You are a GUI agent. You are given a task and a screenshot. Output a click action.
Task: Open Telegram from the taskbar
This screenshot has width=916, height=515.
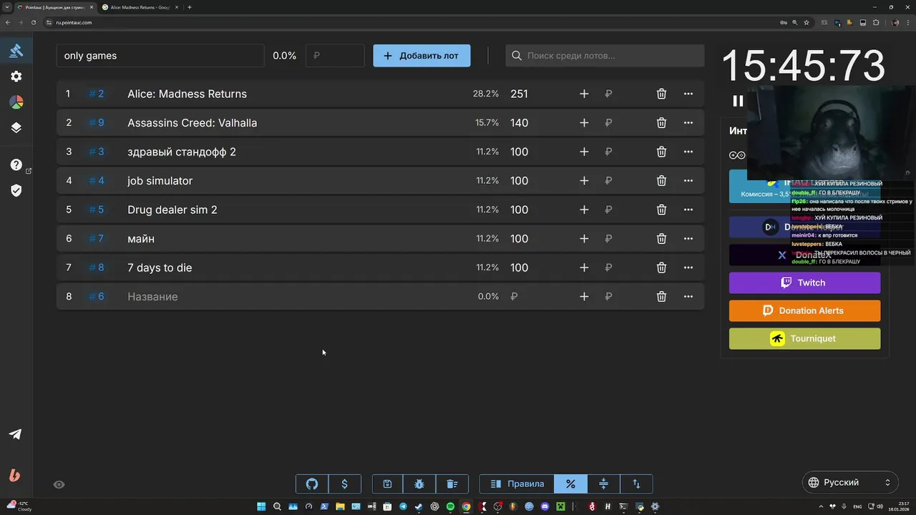pos(403,506)
